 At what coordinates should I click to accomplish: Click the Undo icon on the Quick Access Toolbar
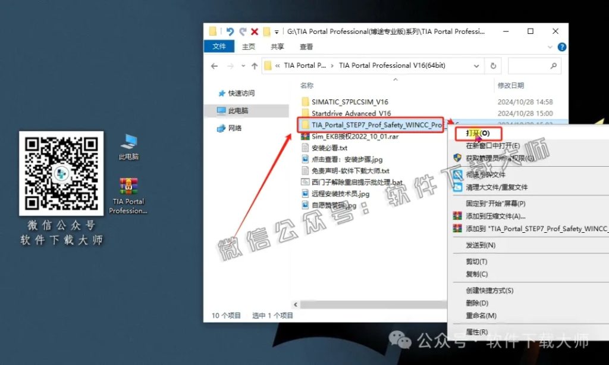pos(230,32)
